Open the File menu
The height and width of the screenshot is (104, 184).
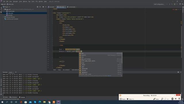tap(4, 1)
